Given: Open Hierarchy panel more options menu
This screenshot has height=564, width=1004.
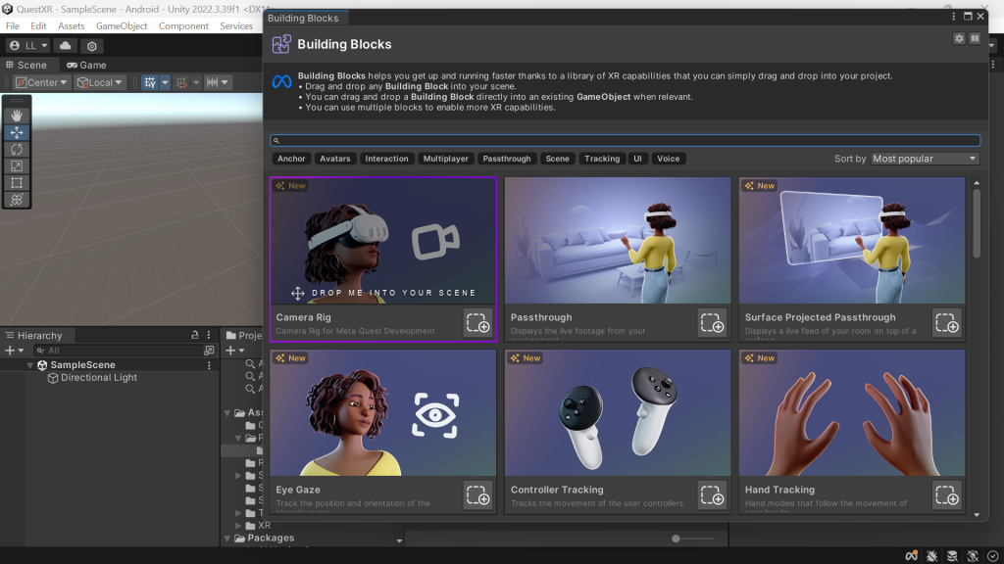Looking at the screenshot, I should click(209, 335).
